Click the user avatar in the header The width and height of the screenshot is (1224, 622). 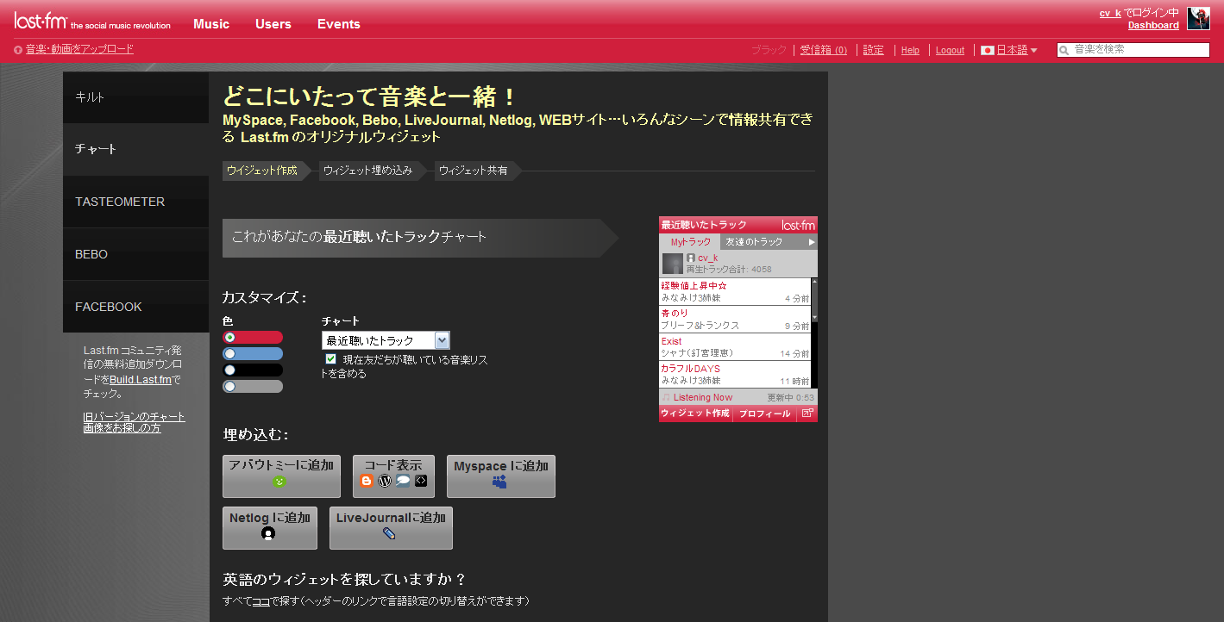point(1198,19)
